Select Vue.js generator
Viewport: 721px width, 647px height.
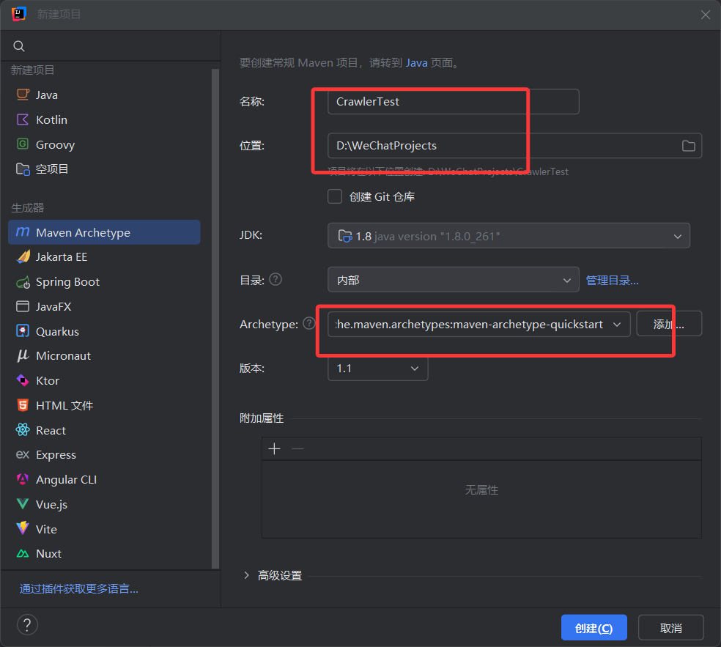tap(104, 504)
